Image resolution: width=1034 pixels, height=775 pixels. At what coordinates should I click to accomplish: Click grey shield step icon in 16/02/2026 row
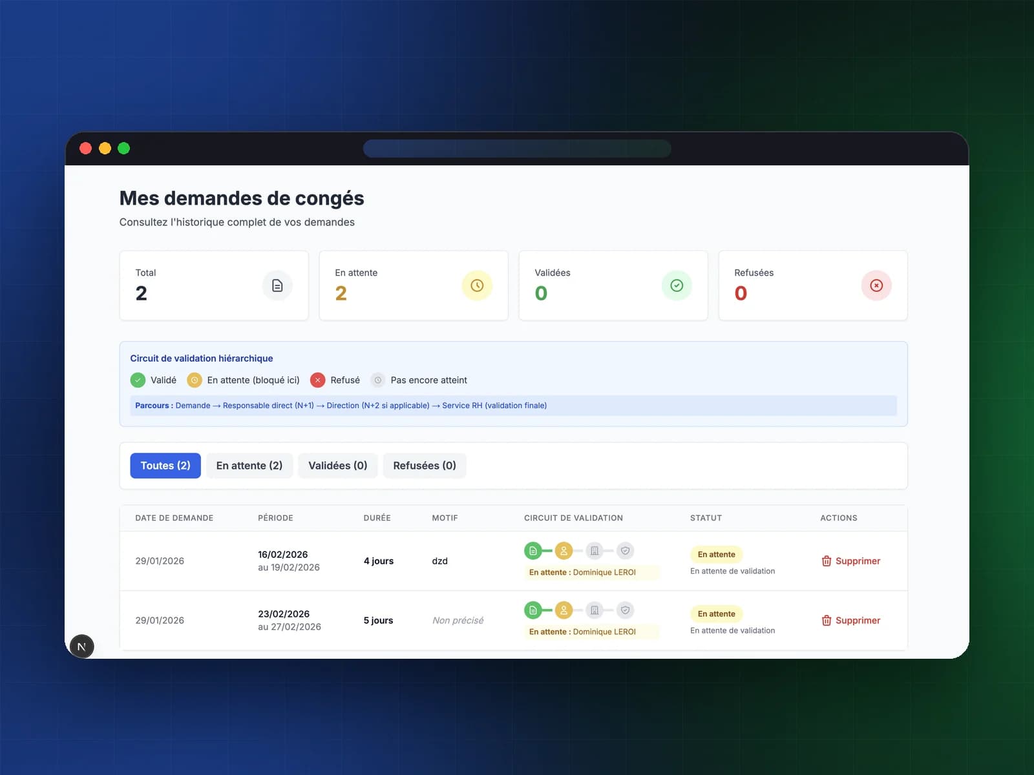[x=625, y=551]
